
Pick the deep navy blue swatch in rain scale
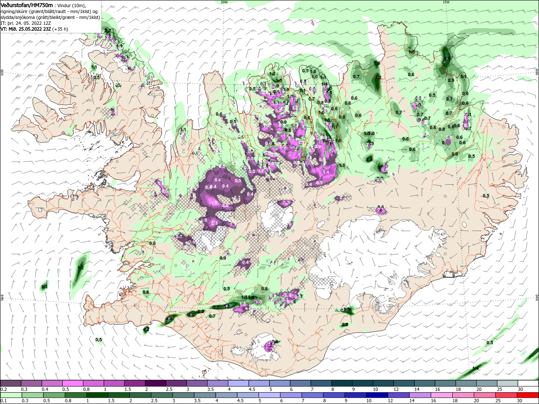tap(376, 395)
